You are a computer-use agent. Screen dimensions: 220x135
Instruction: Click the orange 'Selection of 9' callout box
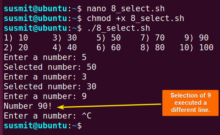coord(190,103)
